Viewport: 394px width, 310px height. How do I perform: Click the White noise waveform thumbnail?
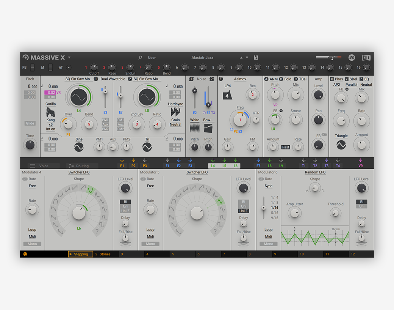coord(194,128)
